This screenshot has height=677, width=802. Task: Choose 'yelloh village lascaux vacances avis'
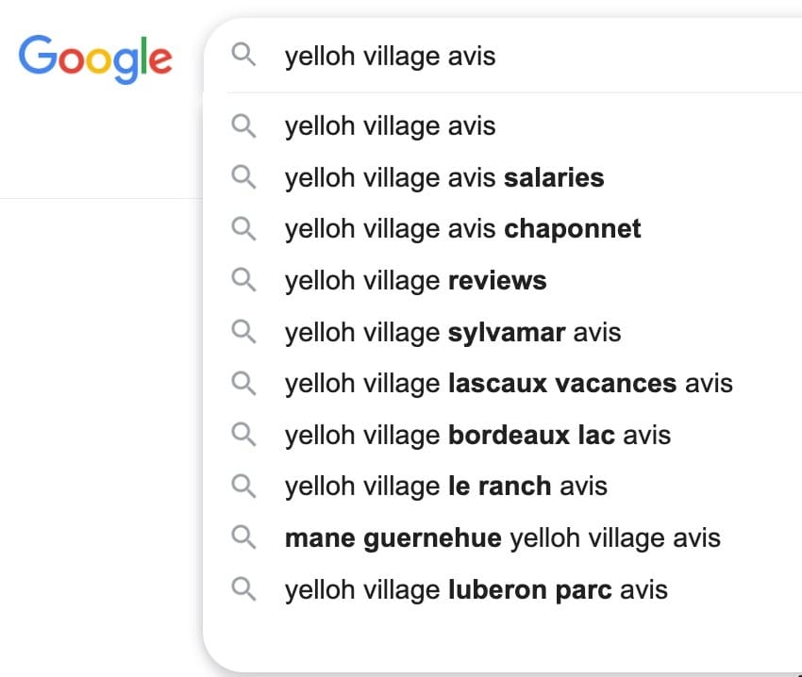coord(509,384)
